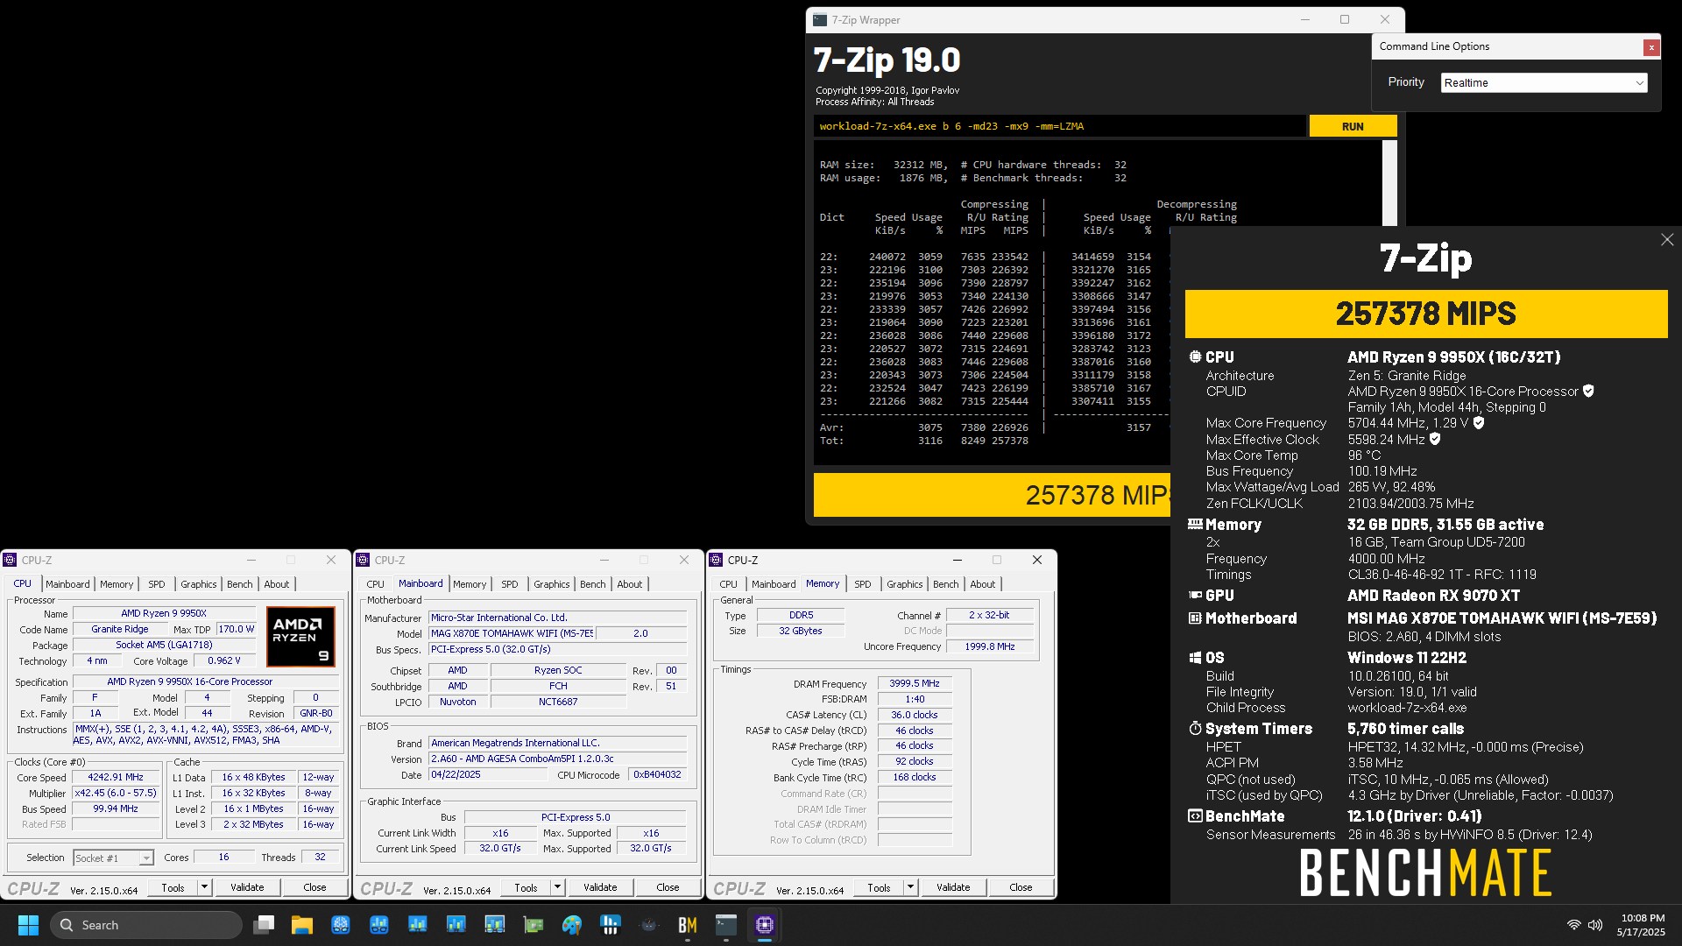Click the verified shield next to Max Core Frequency
Screen dimensions: 1682x946
(x=1479, y=423)
